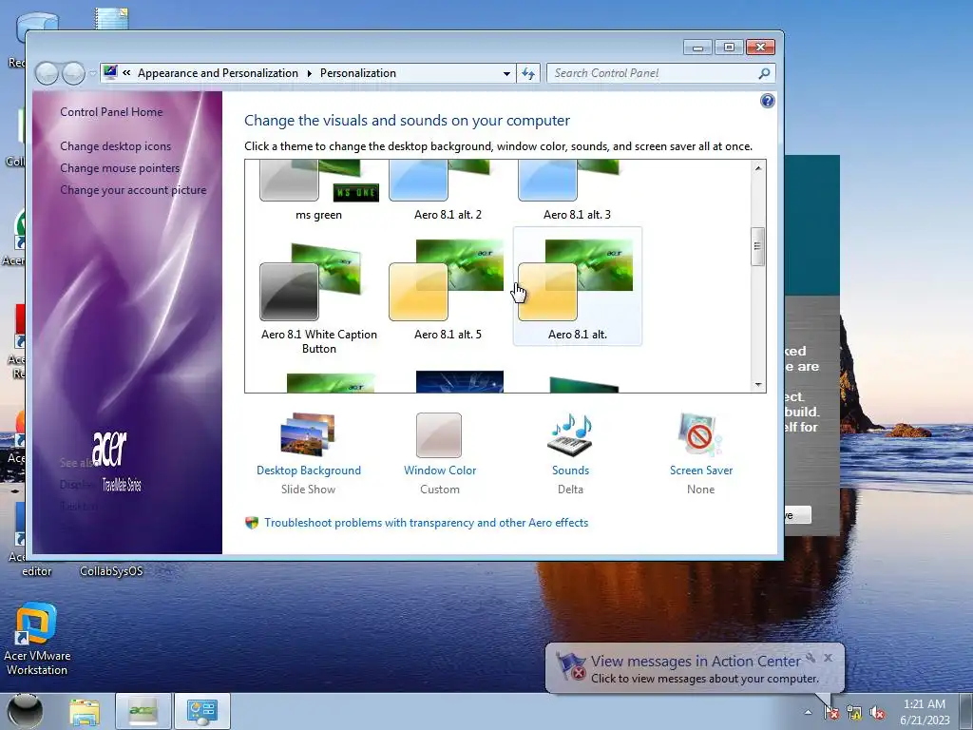Expand the breadcrumb double-chevron overflow
The width and height of the screenshot is (973, 730).
coord(126,73)
